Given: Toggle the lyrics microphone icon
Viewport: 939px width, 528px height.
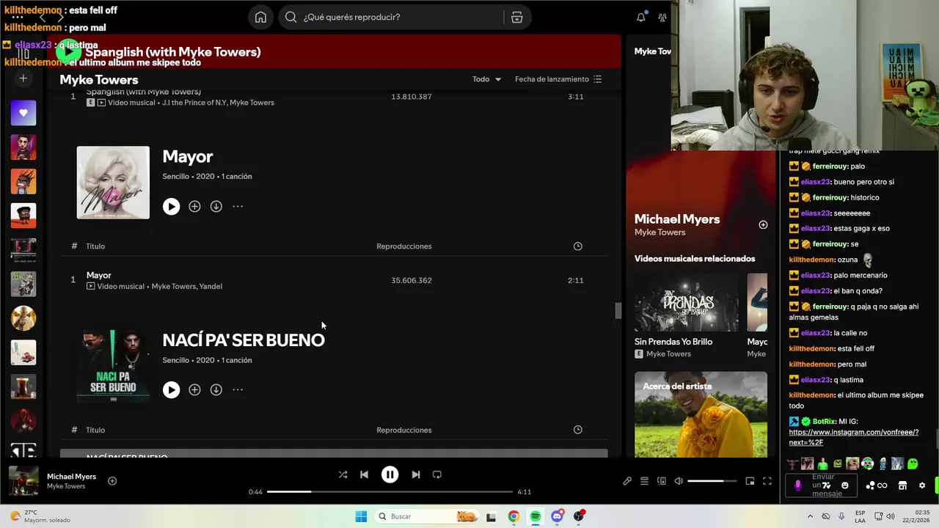Looking at the screenshot, I should coord(627,481).
